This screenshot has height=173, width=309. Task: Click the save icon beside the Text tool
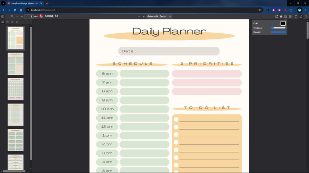tap(290, 17)
